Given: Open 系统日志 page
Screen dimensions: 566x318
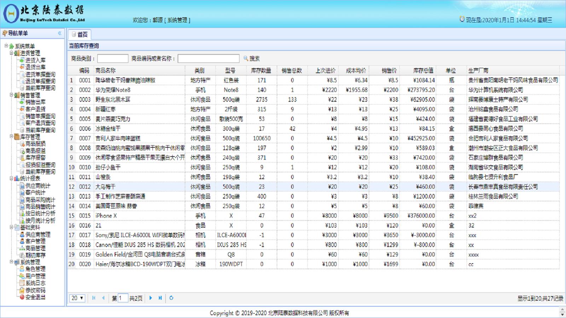Looking at the screenshot, I should [x=35, y=283].
